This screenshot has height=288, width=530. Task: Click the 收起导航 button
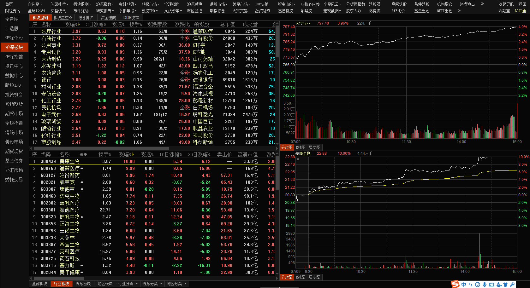click(x=506, y=4)
